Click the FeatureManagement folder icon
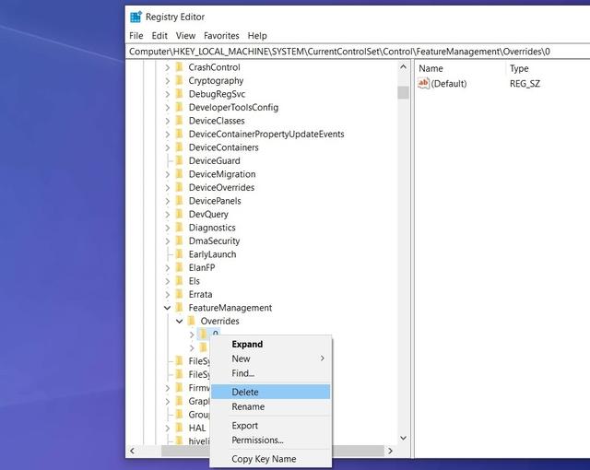 (179, 308)
